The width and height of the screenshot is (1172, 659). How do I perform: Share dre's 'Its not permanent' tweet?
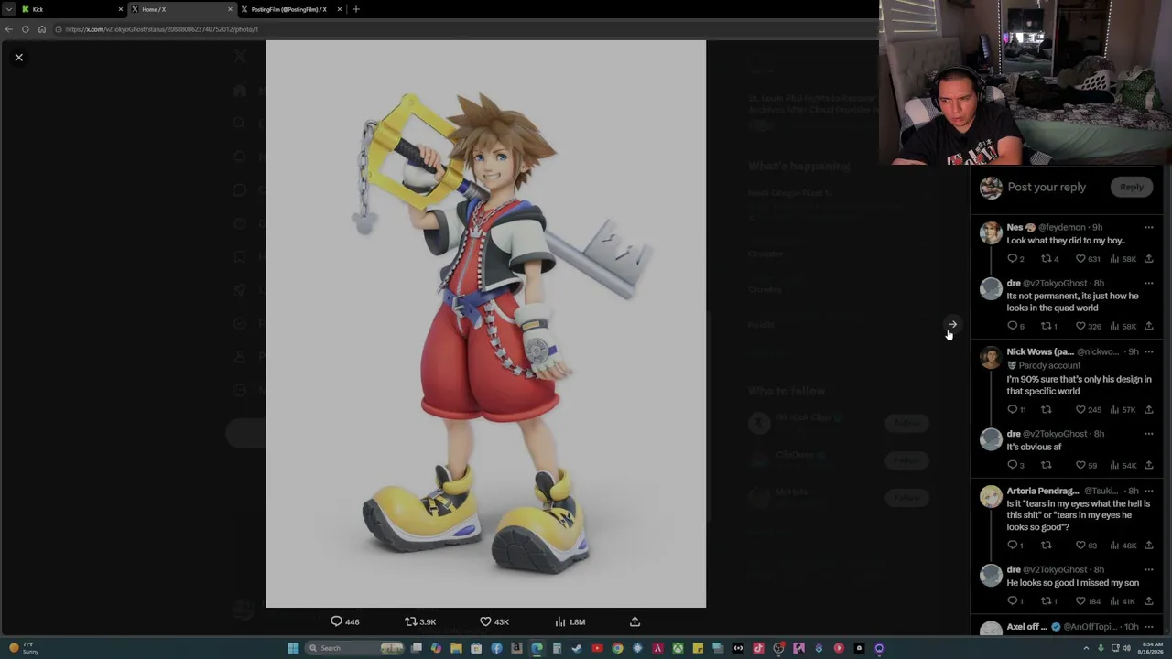click(1148, 326)
